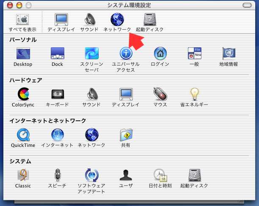This screenshot has height=206, width=259.
Task: Open 起動ディスク in the システム section
Action: pos(195,175)
